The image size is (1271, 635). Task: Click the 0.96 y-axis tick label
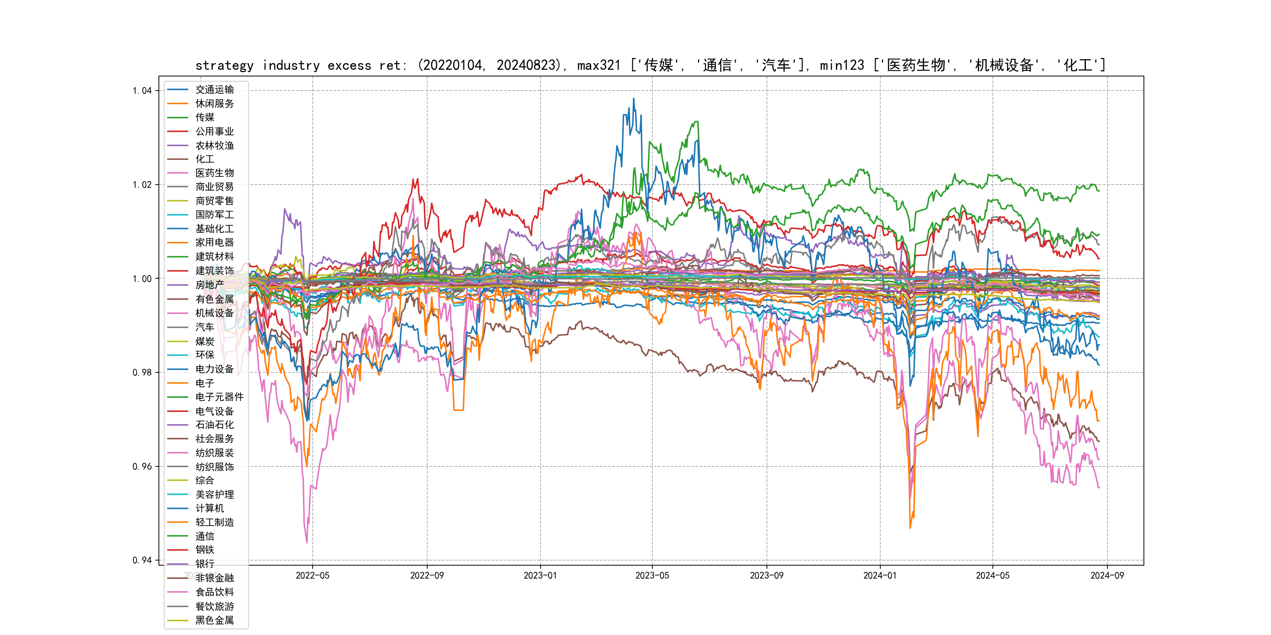tap(142, 466)
